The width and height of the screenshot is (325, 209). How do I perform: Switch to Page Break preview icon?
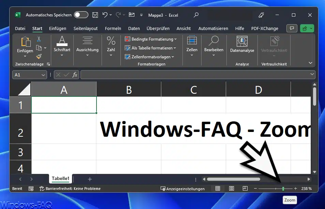pos(245,188)
